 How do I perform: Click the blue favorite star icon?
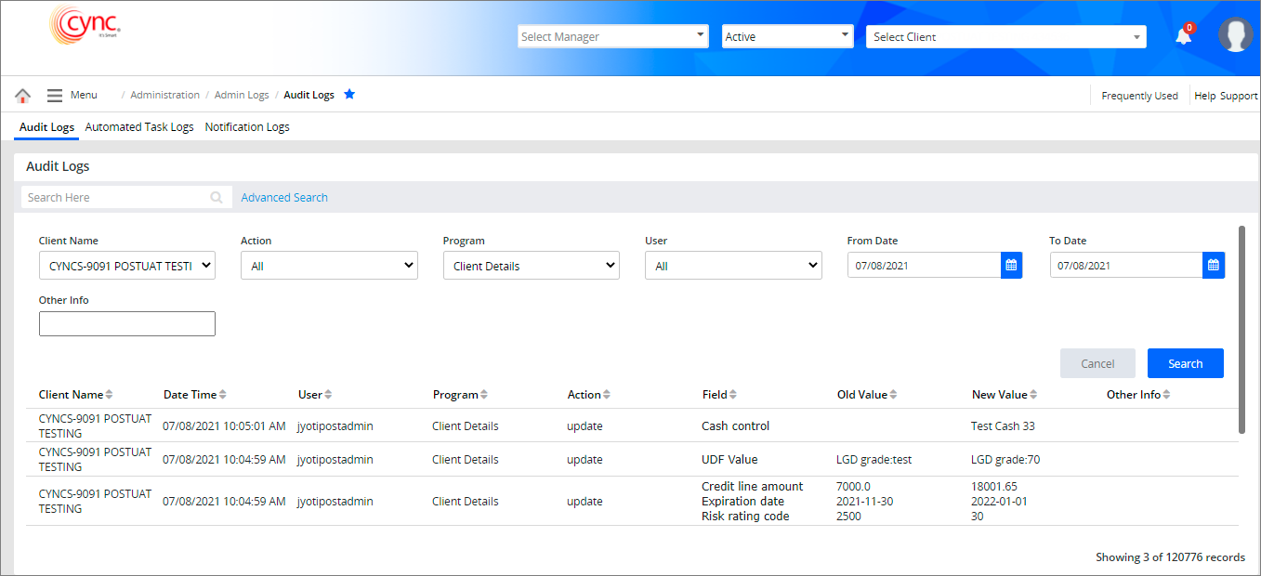coord(349,95)
